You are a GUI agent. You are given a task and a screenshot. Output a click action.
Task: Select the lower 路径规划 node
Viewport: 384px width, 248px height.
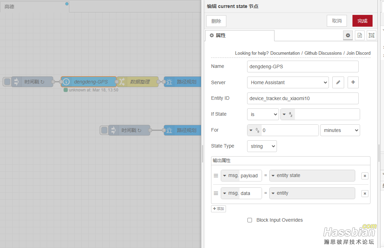[182, 130]
